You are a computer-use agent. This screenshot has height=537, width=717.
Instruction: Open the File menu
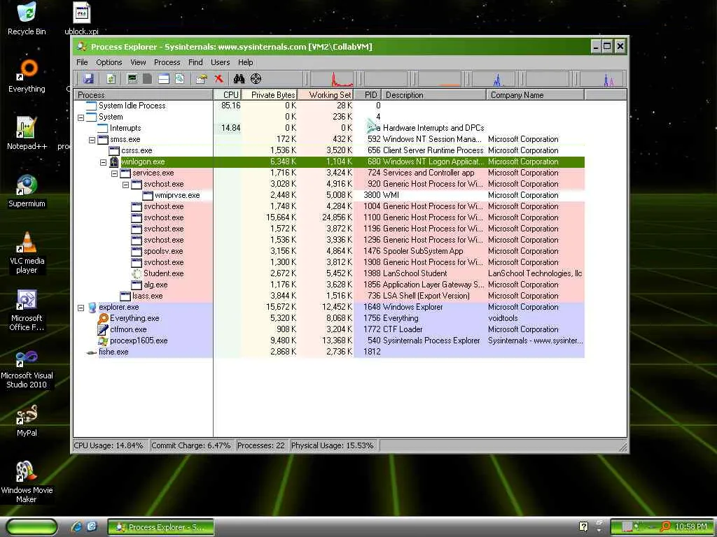82,62
